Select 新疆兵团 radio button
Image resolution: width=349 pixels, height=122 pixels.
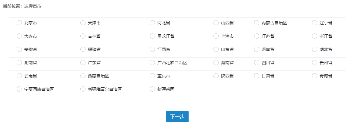pos(152,89)
